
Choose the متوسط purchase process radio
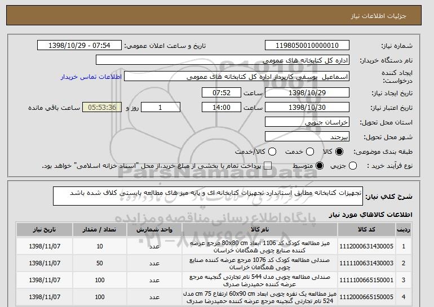[320, 166]
